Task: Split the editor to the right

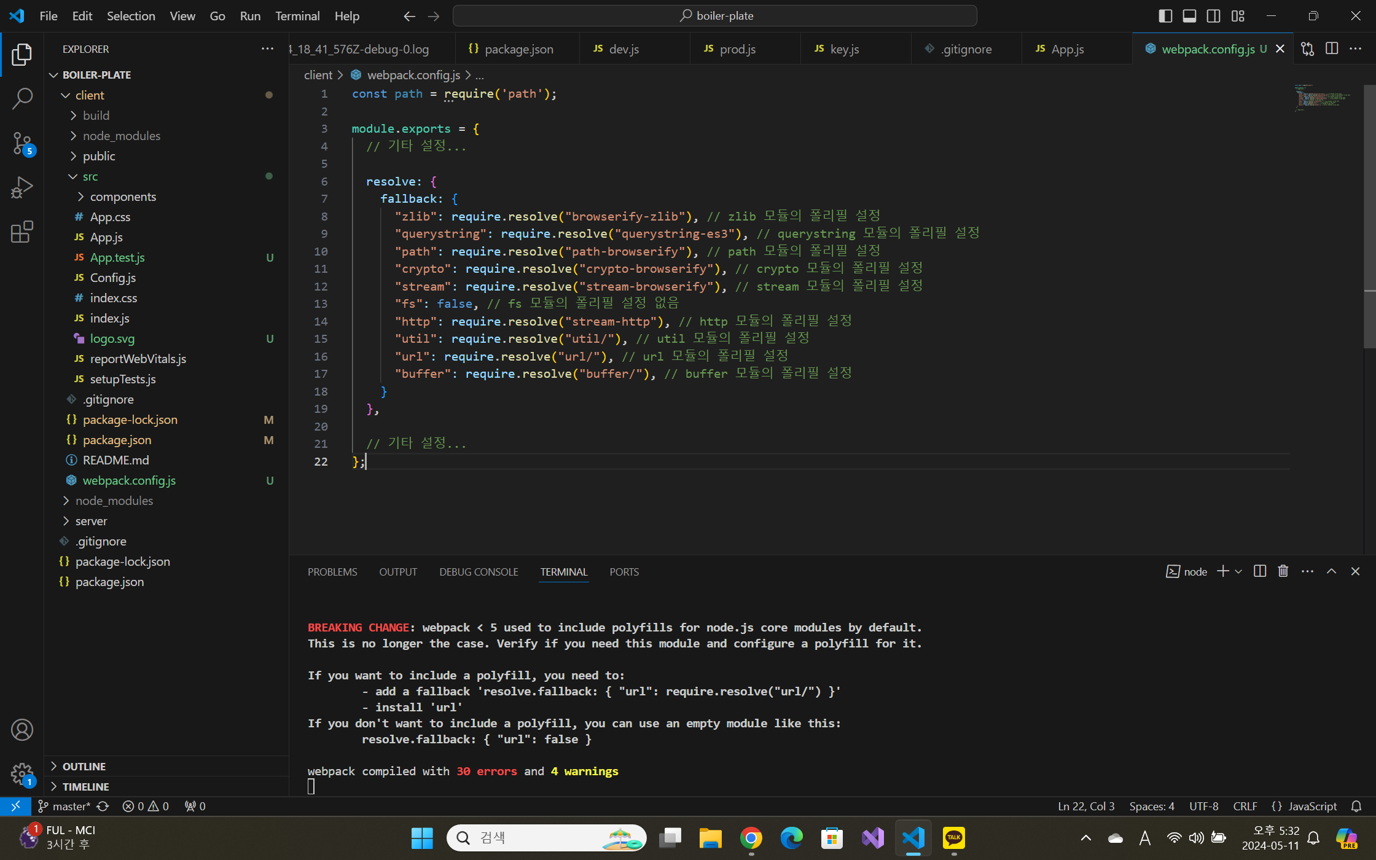Action: 1332,49
